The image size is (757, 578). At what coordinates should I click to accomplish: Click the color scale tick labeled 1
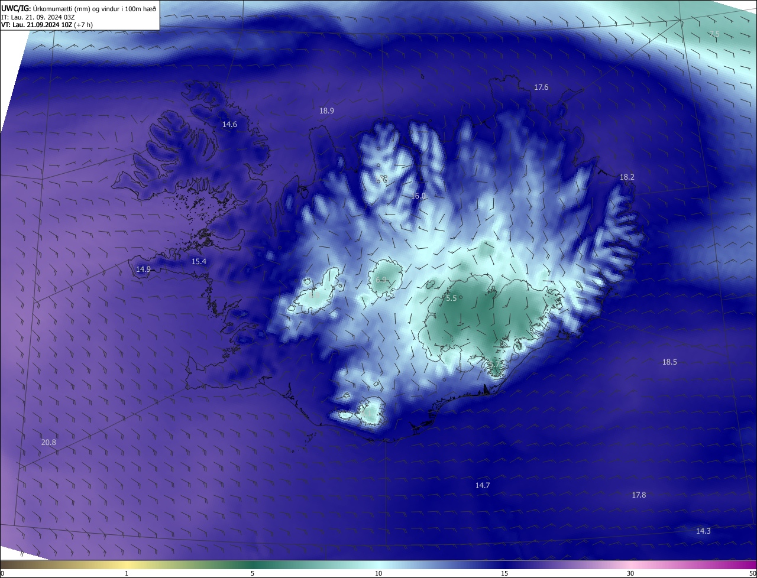127,573
